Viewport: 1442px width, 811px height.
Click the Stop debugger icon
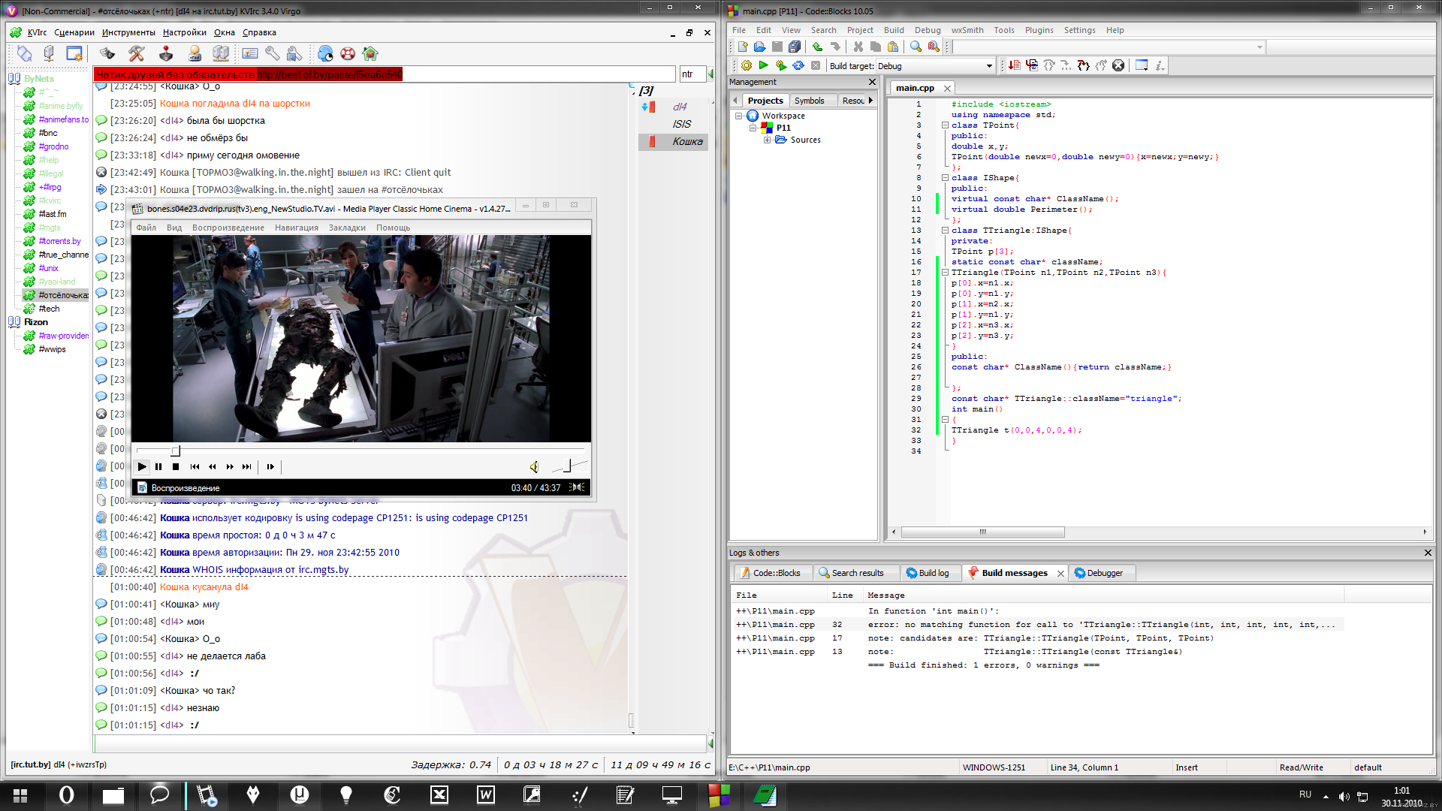(x=1118, y=66)
